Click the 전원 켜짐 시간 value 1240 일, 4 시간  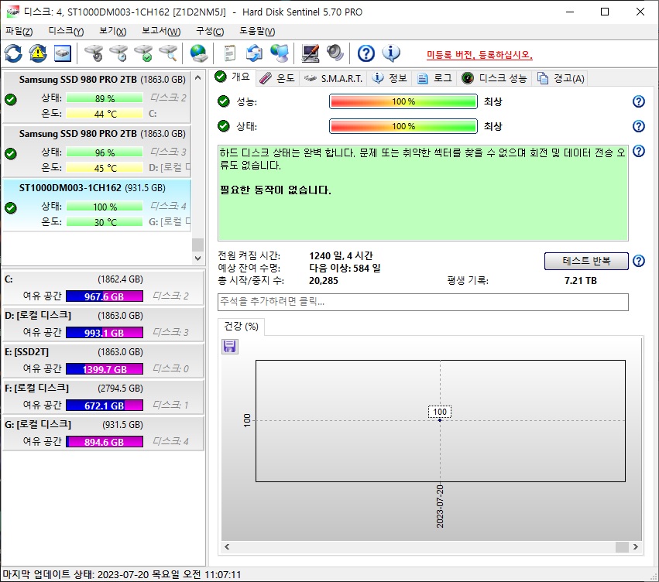(341, 255)
